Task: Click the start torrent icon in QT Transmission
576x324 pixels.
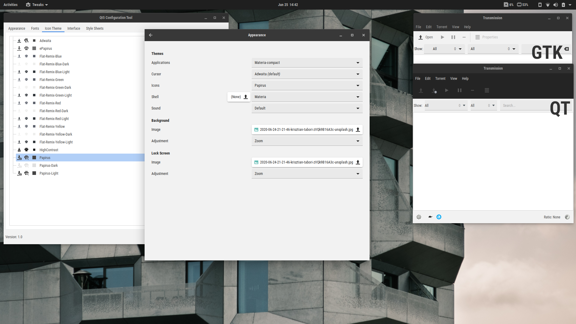Action: pyautogui.click(x=447, y=90)
